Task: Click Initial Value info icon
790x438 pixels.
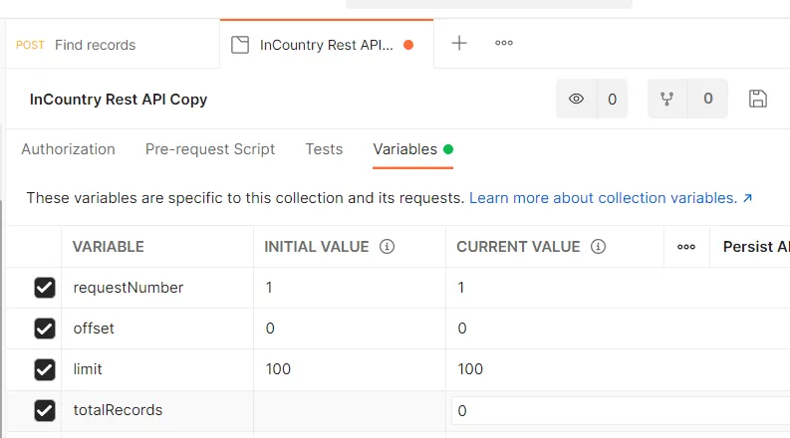Action: [387, 247]
